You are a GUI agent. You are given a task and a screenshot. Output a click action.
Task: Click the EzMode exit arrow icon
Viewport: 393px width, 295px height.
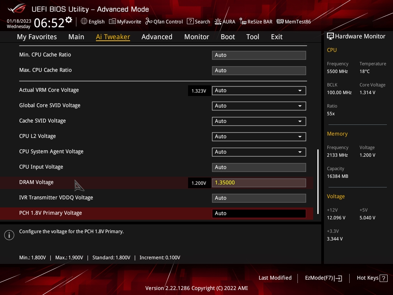[x=338, y=278]
